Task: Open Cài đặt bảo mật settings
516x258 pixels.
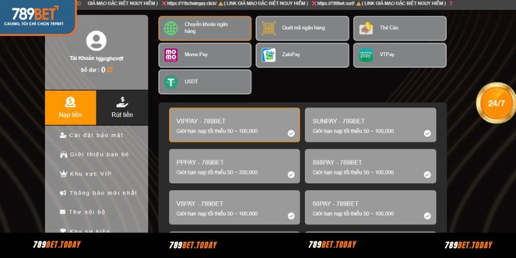Action: 95,135
